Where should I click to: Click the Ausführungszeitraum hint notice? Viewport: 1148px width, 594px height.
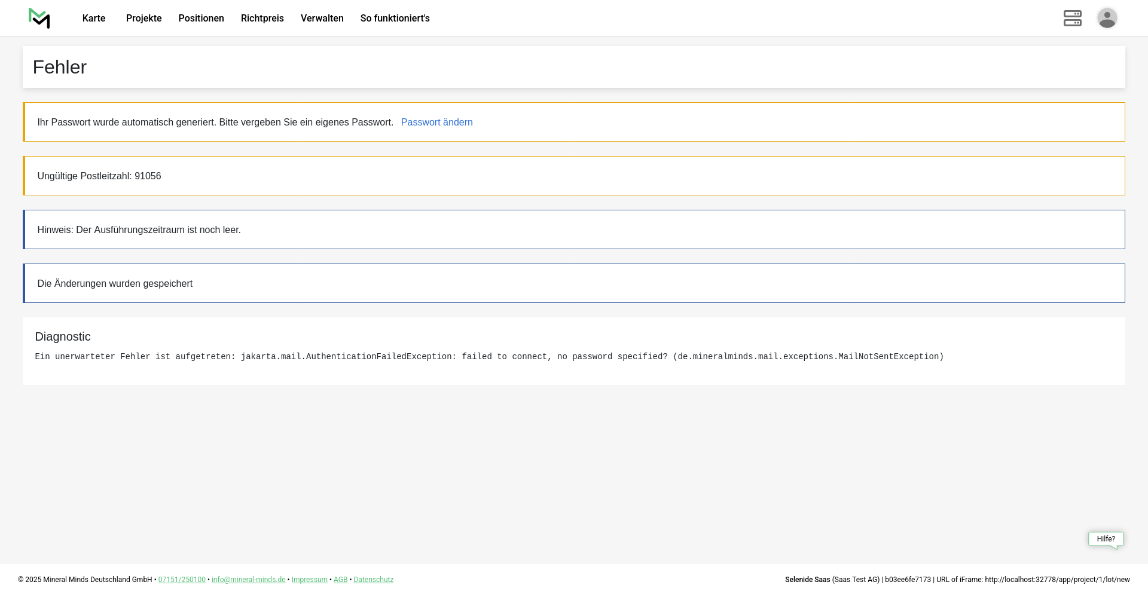click(139, 230)
